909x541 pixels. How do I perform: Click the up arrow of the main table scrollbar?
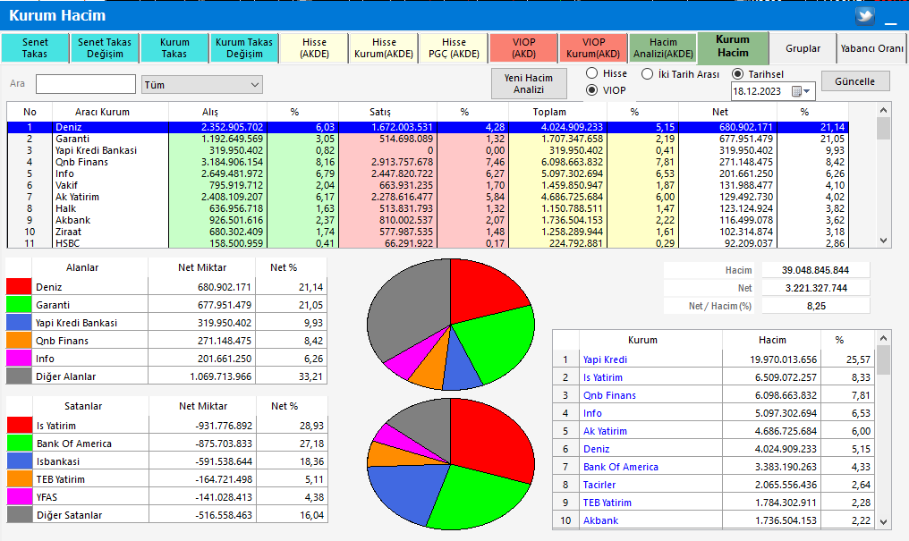click(x=883, y=110)
